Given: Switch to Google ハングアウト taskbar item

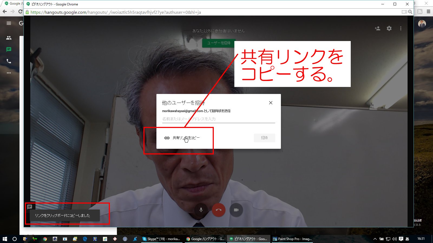Looking at the screenshot, I should pos(205,239).
